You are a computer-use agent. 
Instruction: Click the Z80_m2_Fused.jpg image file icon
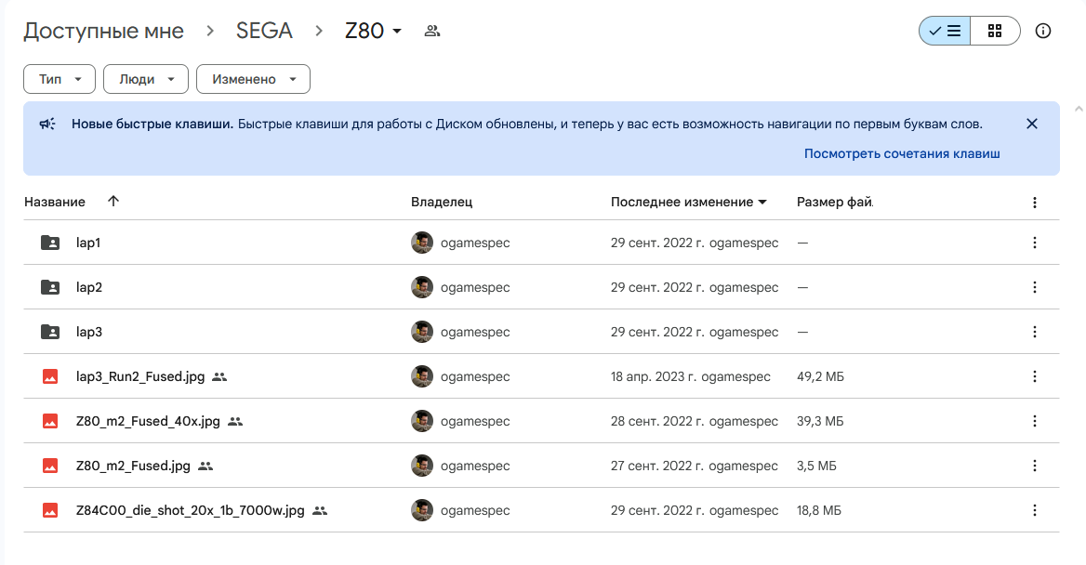[50, 466]
